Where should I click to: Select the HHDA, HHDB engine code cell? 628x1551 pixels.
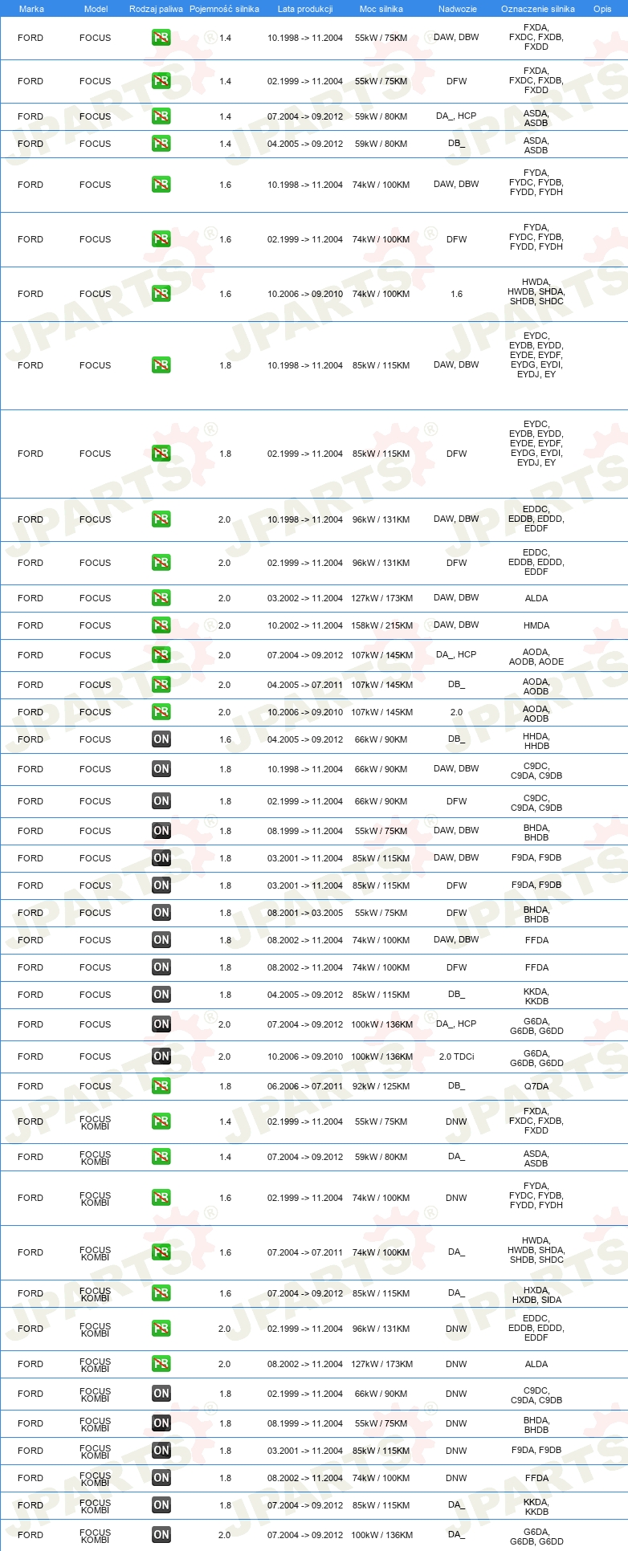tap(536, 741)
